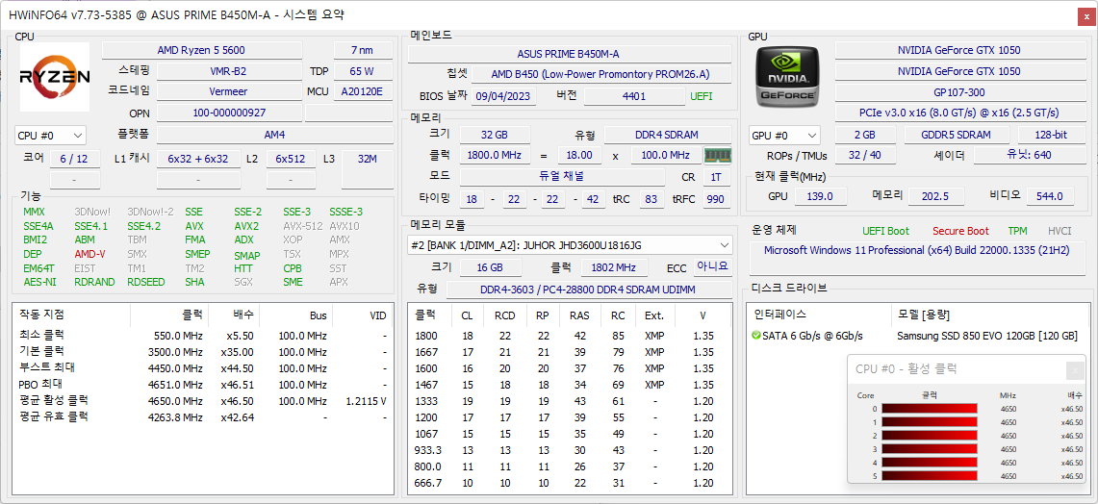
Task: Click the 1.2115 V VID value
Action: (367, 401)
